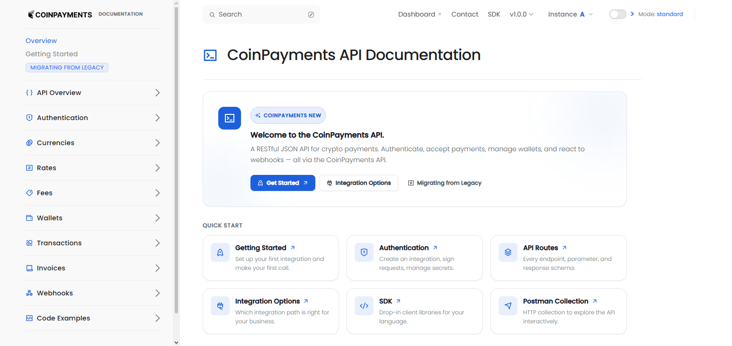Viewport: 732px width, 346px height.
Task: Click the CoinPayments logo in the sidebar
Action: [x=60, y=14]
